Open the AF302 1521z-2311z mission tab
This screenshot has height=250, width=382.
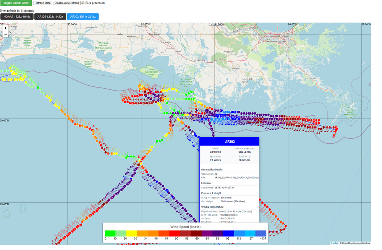(83, 17)
